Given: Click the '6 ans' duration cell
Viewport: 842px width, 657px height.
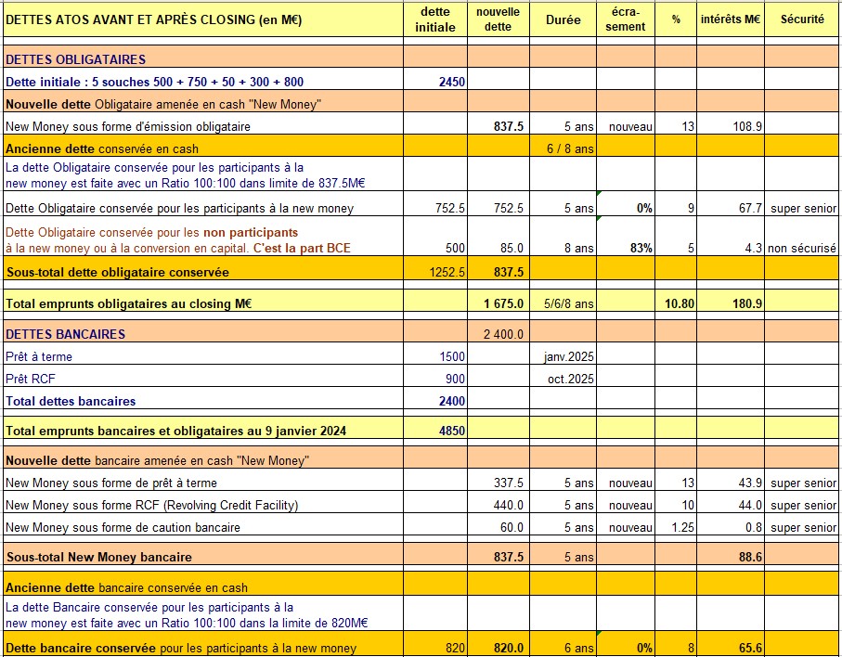Looking at the screenshot, I should pyautogui.click(x=579, y=649).
